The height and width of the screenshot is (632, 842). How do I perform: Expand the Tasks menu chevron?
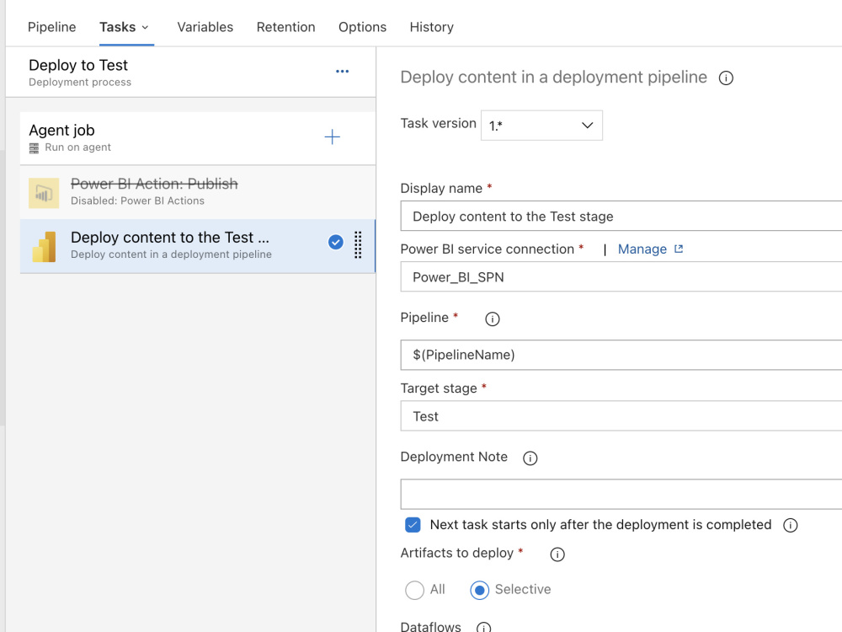click(x=146, y=26)
